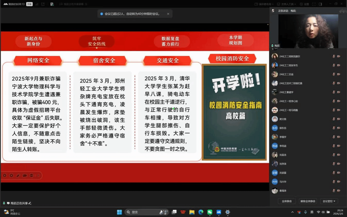Open the 主持人工具 host tools dropdown
The height and width of the screenshot is (217, 347).
coord(286,4)
